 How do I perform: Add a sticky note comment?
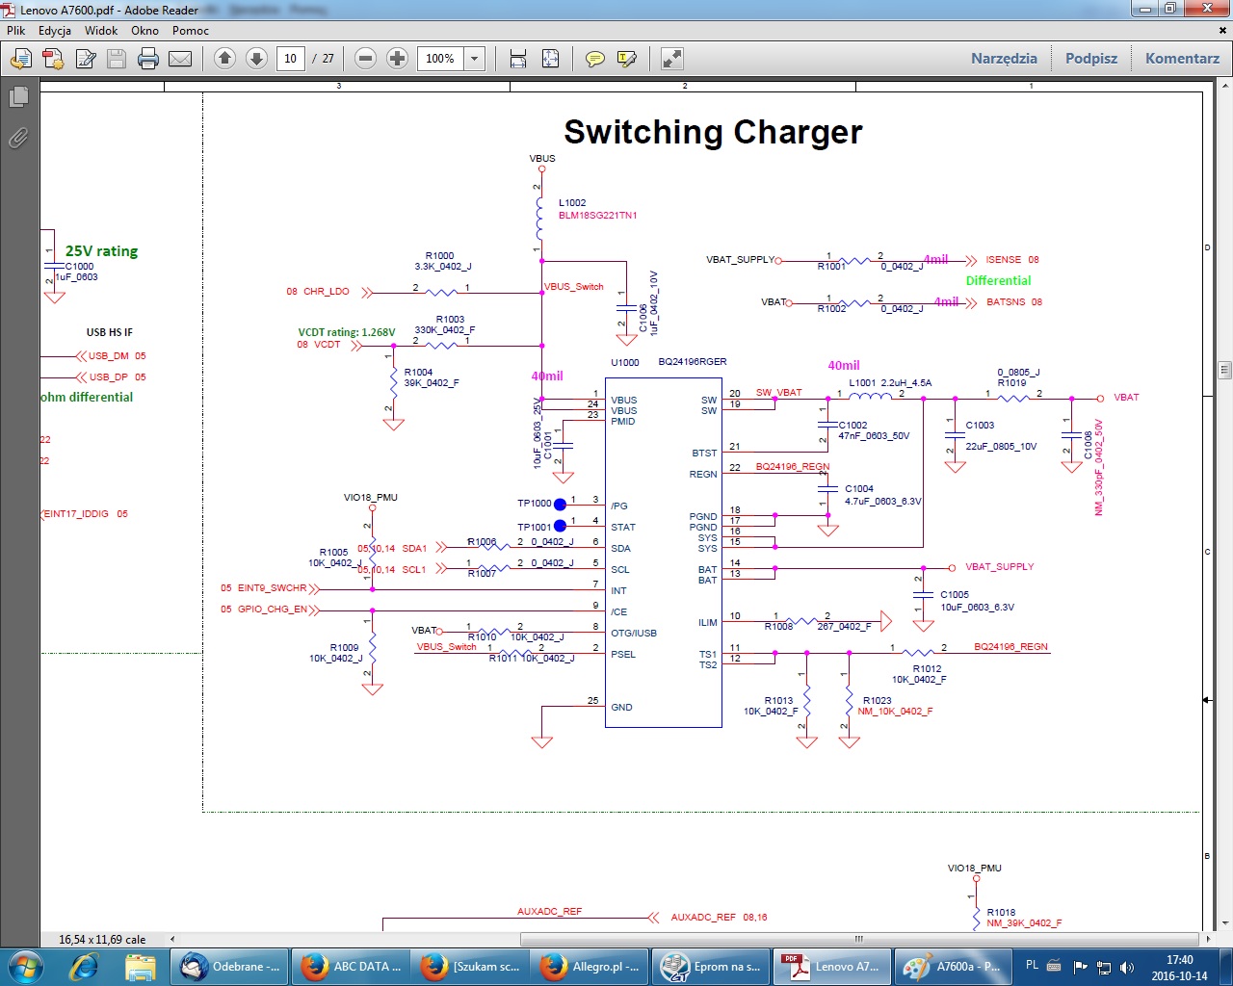[595, 59]
